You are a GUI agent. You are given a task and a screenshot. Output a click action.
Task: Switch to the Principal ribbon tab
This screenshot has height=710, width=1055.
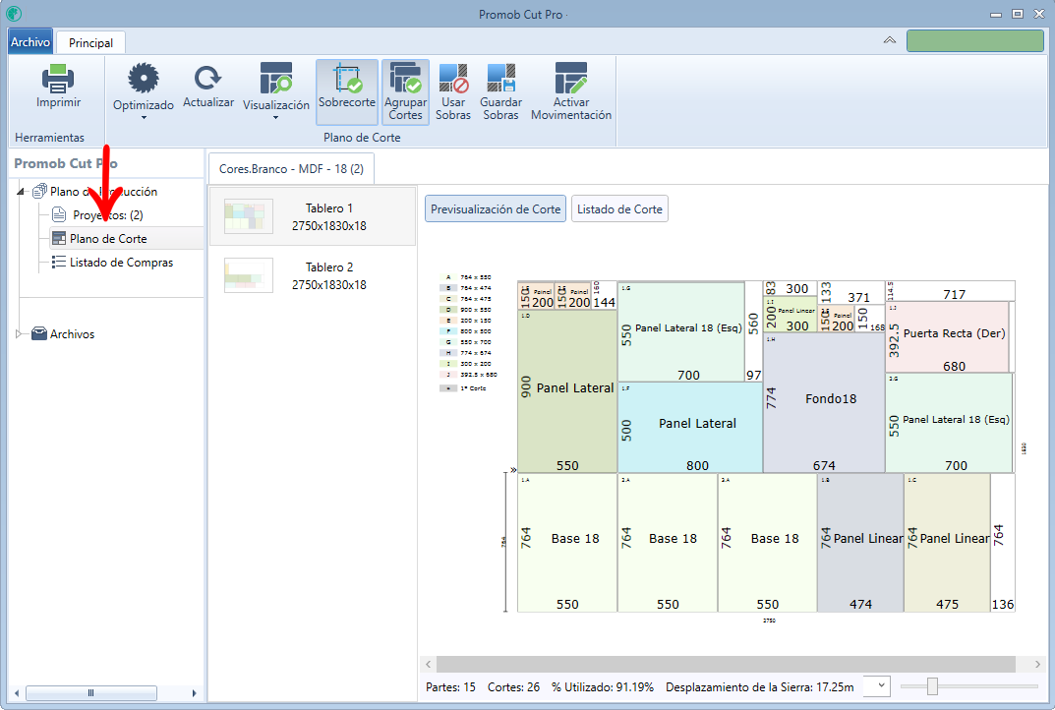click(90, 42)
